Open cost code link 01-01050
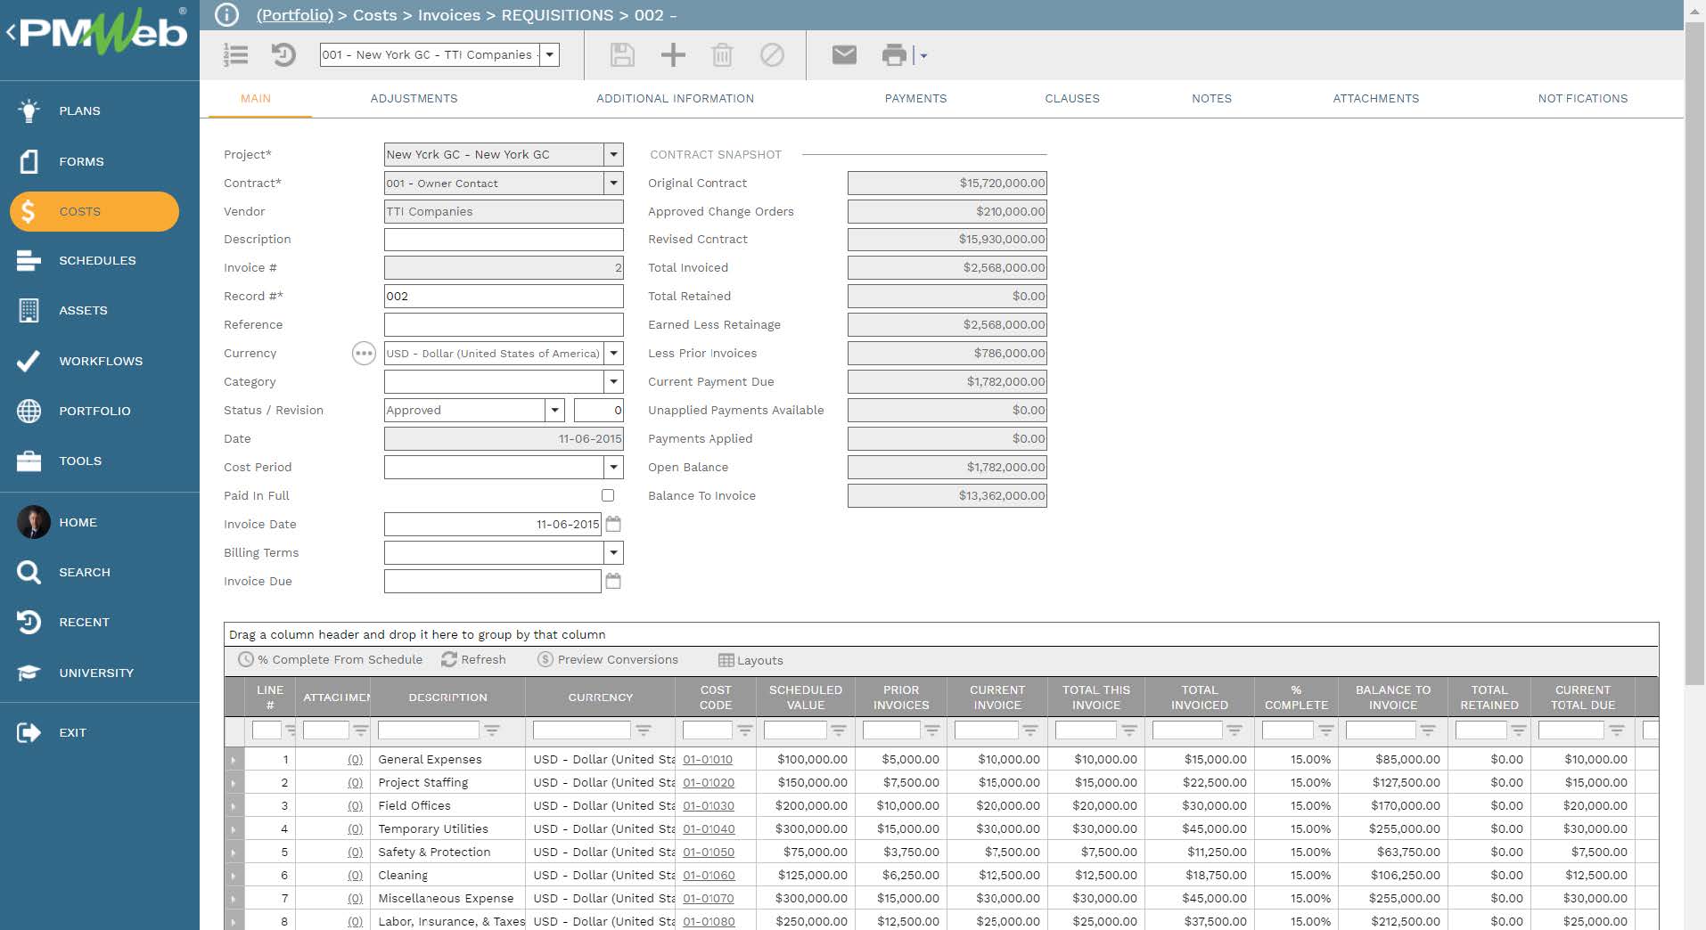 [709, 852]
